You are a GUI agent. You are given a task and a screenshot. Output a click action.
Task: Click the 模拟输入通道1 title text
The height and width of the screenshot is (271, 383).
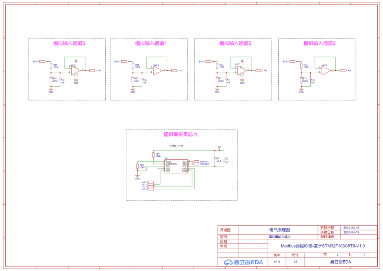[151, 44]
